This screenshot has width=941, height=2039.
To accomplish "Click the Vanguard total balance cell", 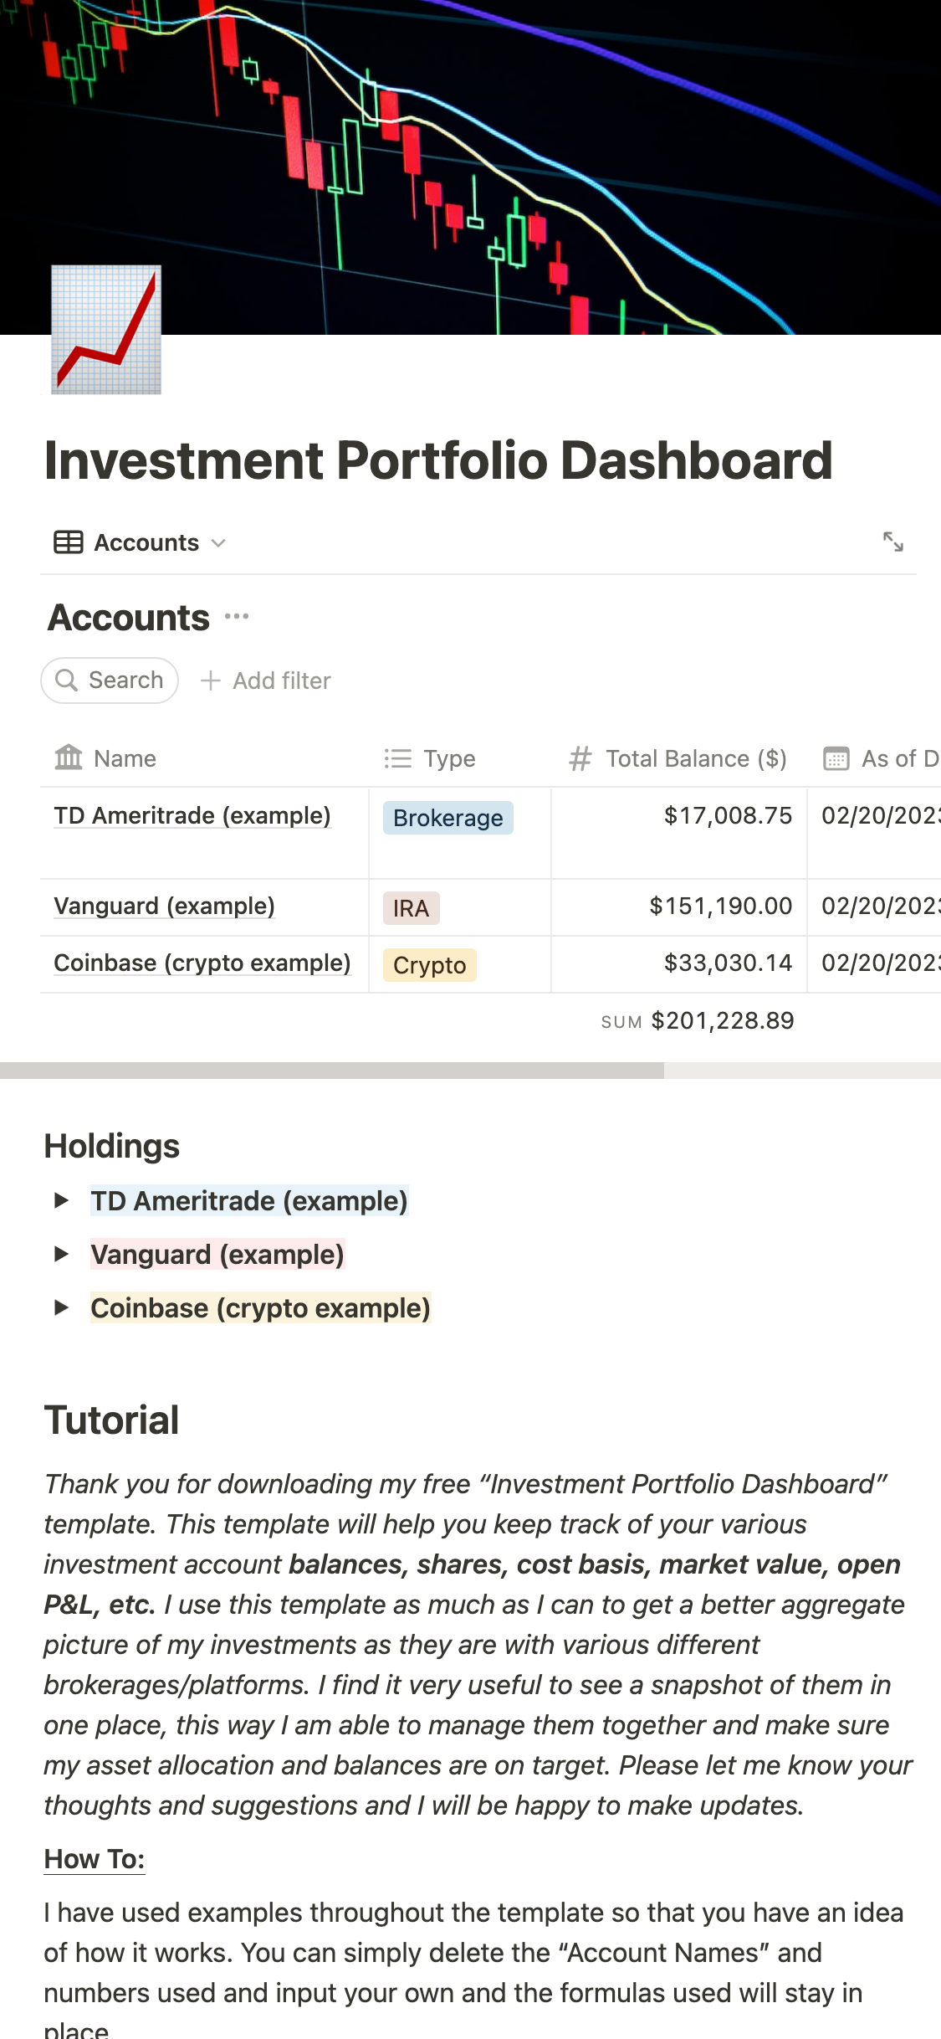I will click(x=720, y=907).
